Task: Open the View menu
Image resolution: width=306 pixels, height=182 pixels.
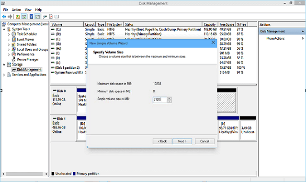Action: coord(28,10)
